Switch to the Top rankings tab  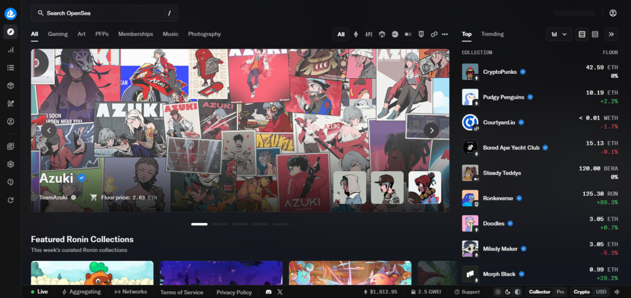click(466, 34)
